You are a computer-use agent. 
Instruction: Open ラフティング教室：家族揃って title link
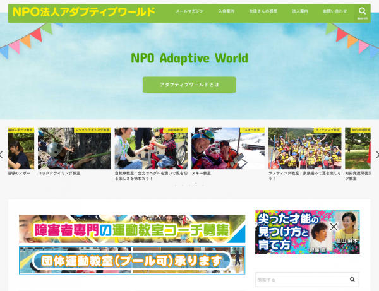click(x=304, y=176)
